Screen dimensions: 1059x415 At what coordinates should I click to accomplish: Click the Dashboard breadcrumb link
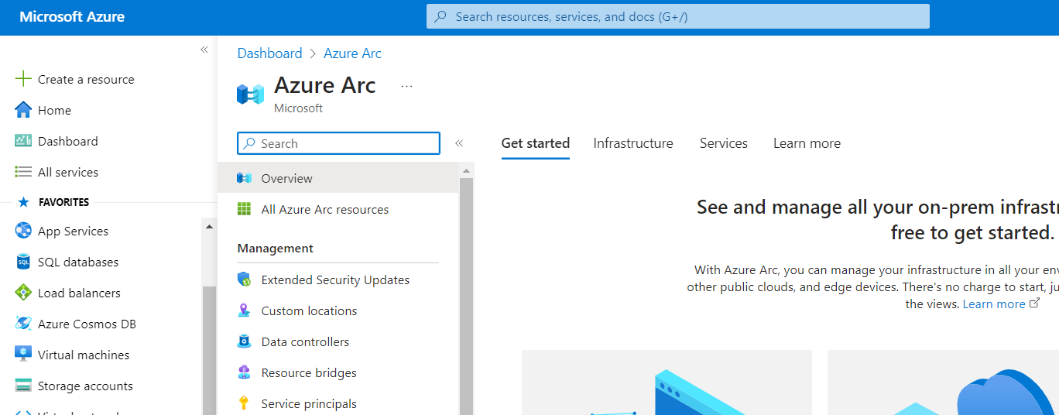(x=269, y=53)
